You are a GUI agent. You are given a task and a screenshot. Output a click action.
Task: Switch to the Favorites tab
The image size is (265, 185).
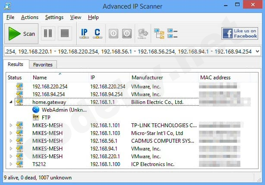(43, 65)
